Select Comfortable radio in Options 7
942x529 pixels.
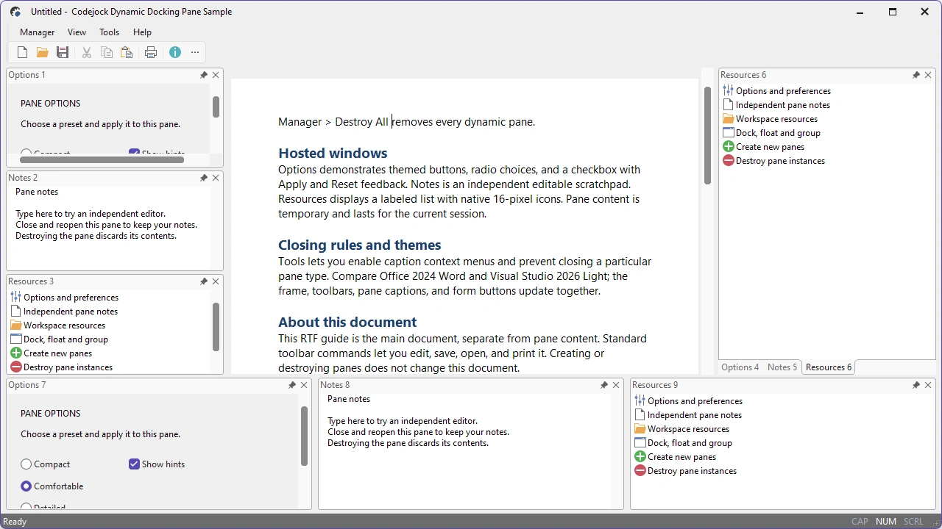tap(52, 486)
